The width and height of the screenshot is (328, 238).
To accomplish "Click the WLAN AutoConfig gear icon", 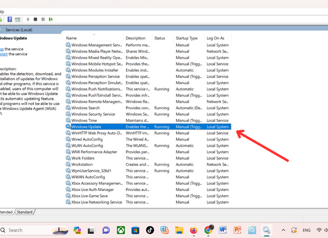I will 68,145.
